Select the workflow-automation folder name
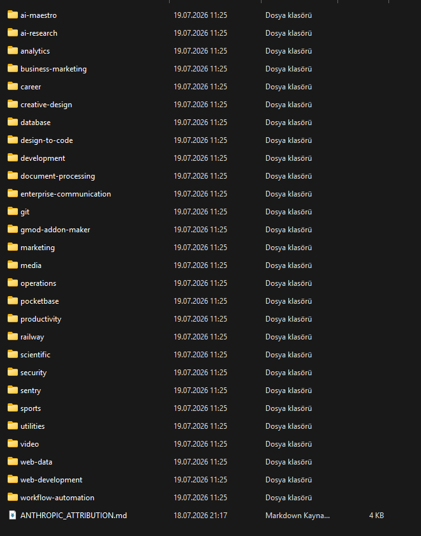Screen dimensions: 421x536 [x=57, y=498]
